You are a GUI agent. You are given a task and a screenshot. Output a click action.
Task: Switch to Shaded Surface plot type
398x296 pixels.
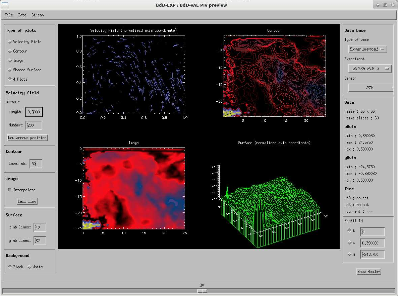tap(10, 70)
